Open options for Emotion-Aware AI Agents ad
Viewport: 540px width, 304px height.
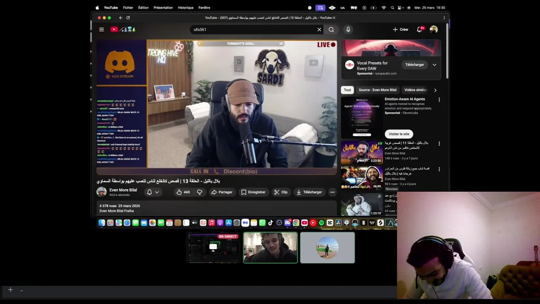(439, 100)
